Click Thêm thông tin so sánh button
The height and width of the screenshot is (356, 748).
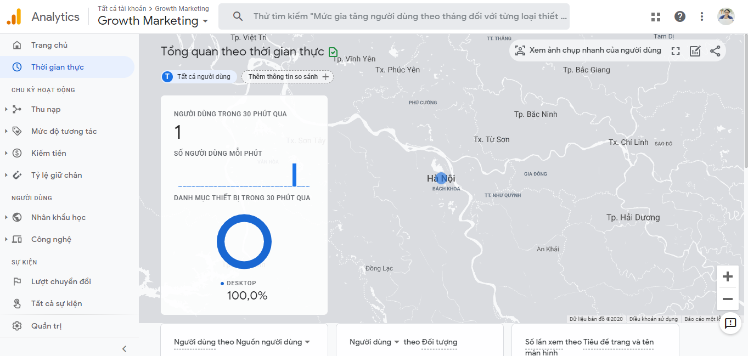[288, 77]
